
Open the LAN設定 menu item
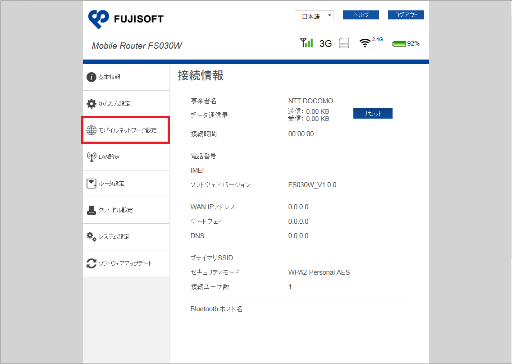point(109,157)
